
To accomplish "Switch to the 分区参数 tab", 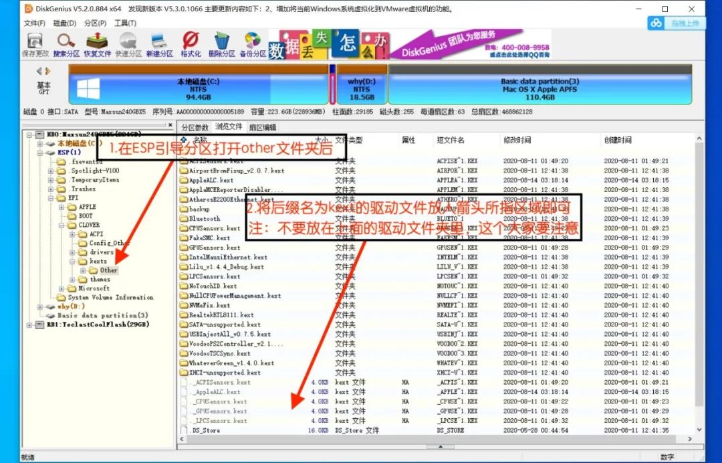I will [x=195, y=128].
